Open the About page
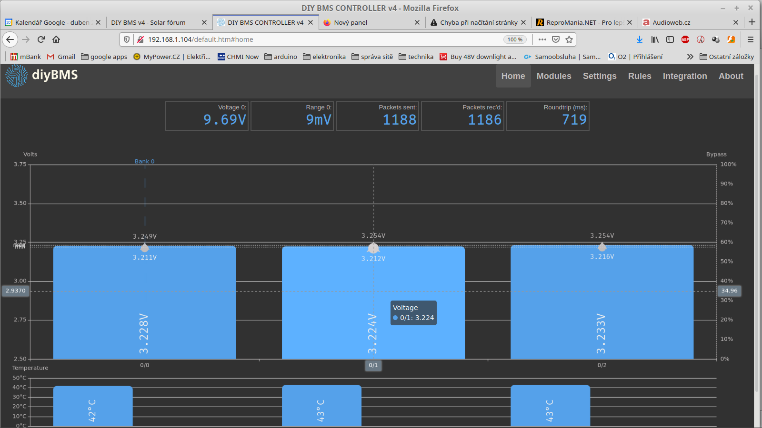 pos(731,76)
